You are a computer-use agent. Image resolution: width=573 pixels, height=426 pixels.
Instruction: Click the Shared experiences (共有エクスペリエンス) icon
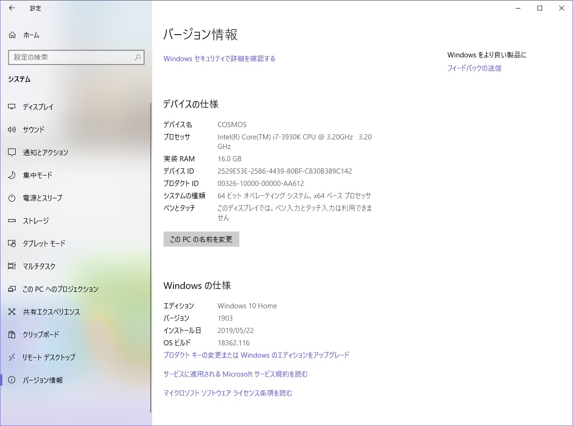(12, 312)
